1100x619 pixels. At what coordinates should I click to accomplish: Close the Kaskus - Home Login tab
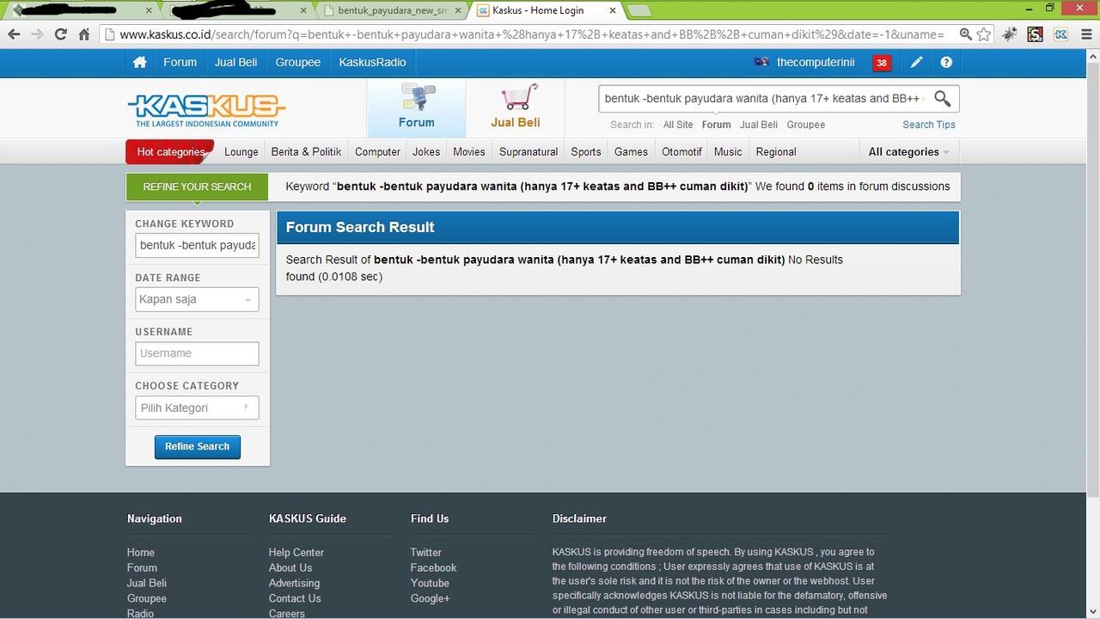(x=613, y=10)
